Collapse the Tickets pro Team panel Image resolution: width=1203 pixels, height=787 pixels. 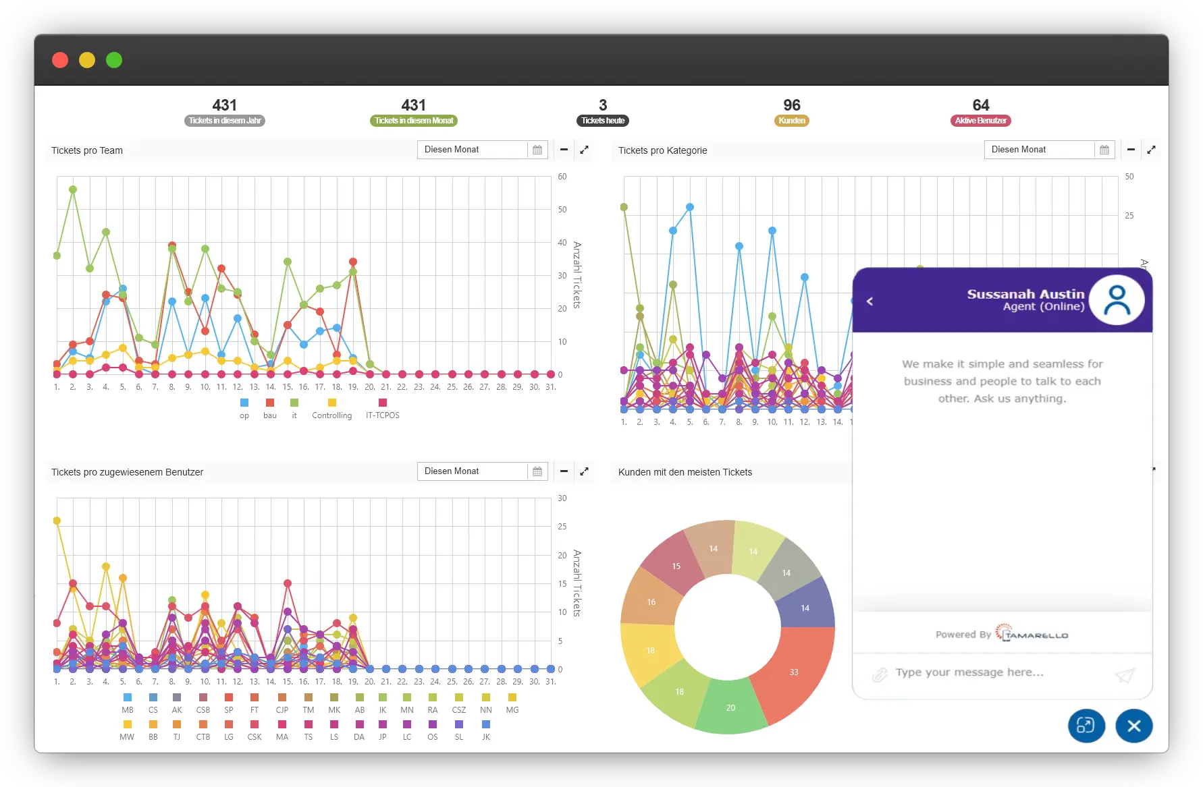coord(564,150)
